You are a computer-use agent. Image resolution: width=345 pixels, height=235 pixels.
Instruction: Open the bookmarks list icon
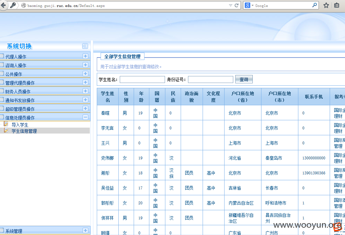(337, 5)
